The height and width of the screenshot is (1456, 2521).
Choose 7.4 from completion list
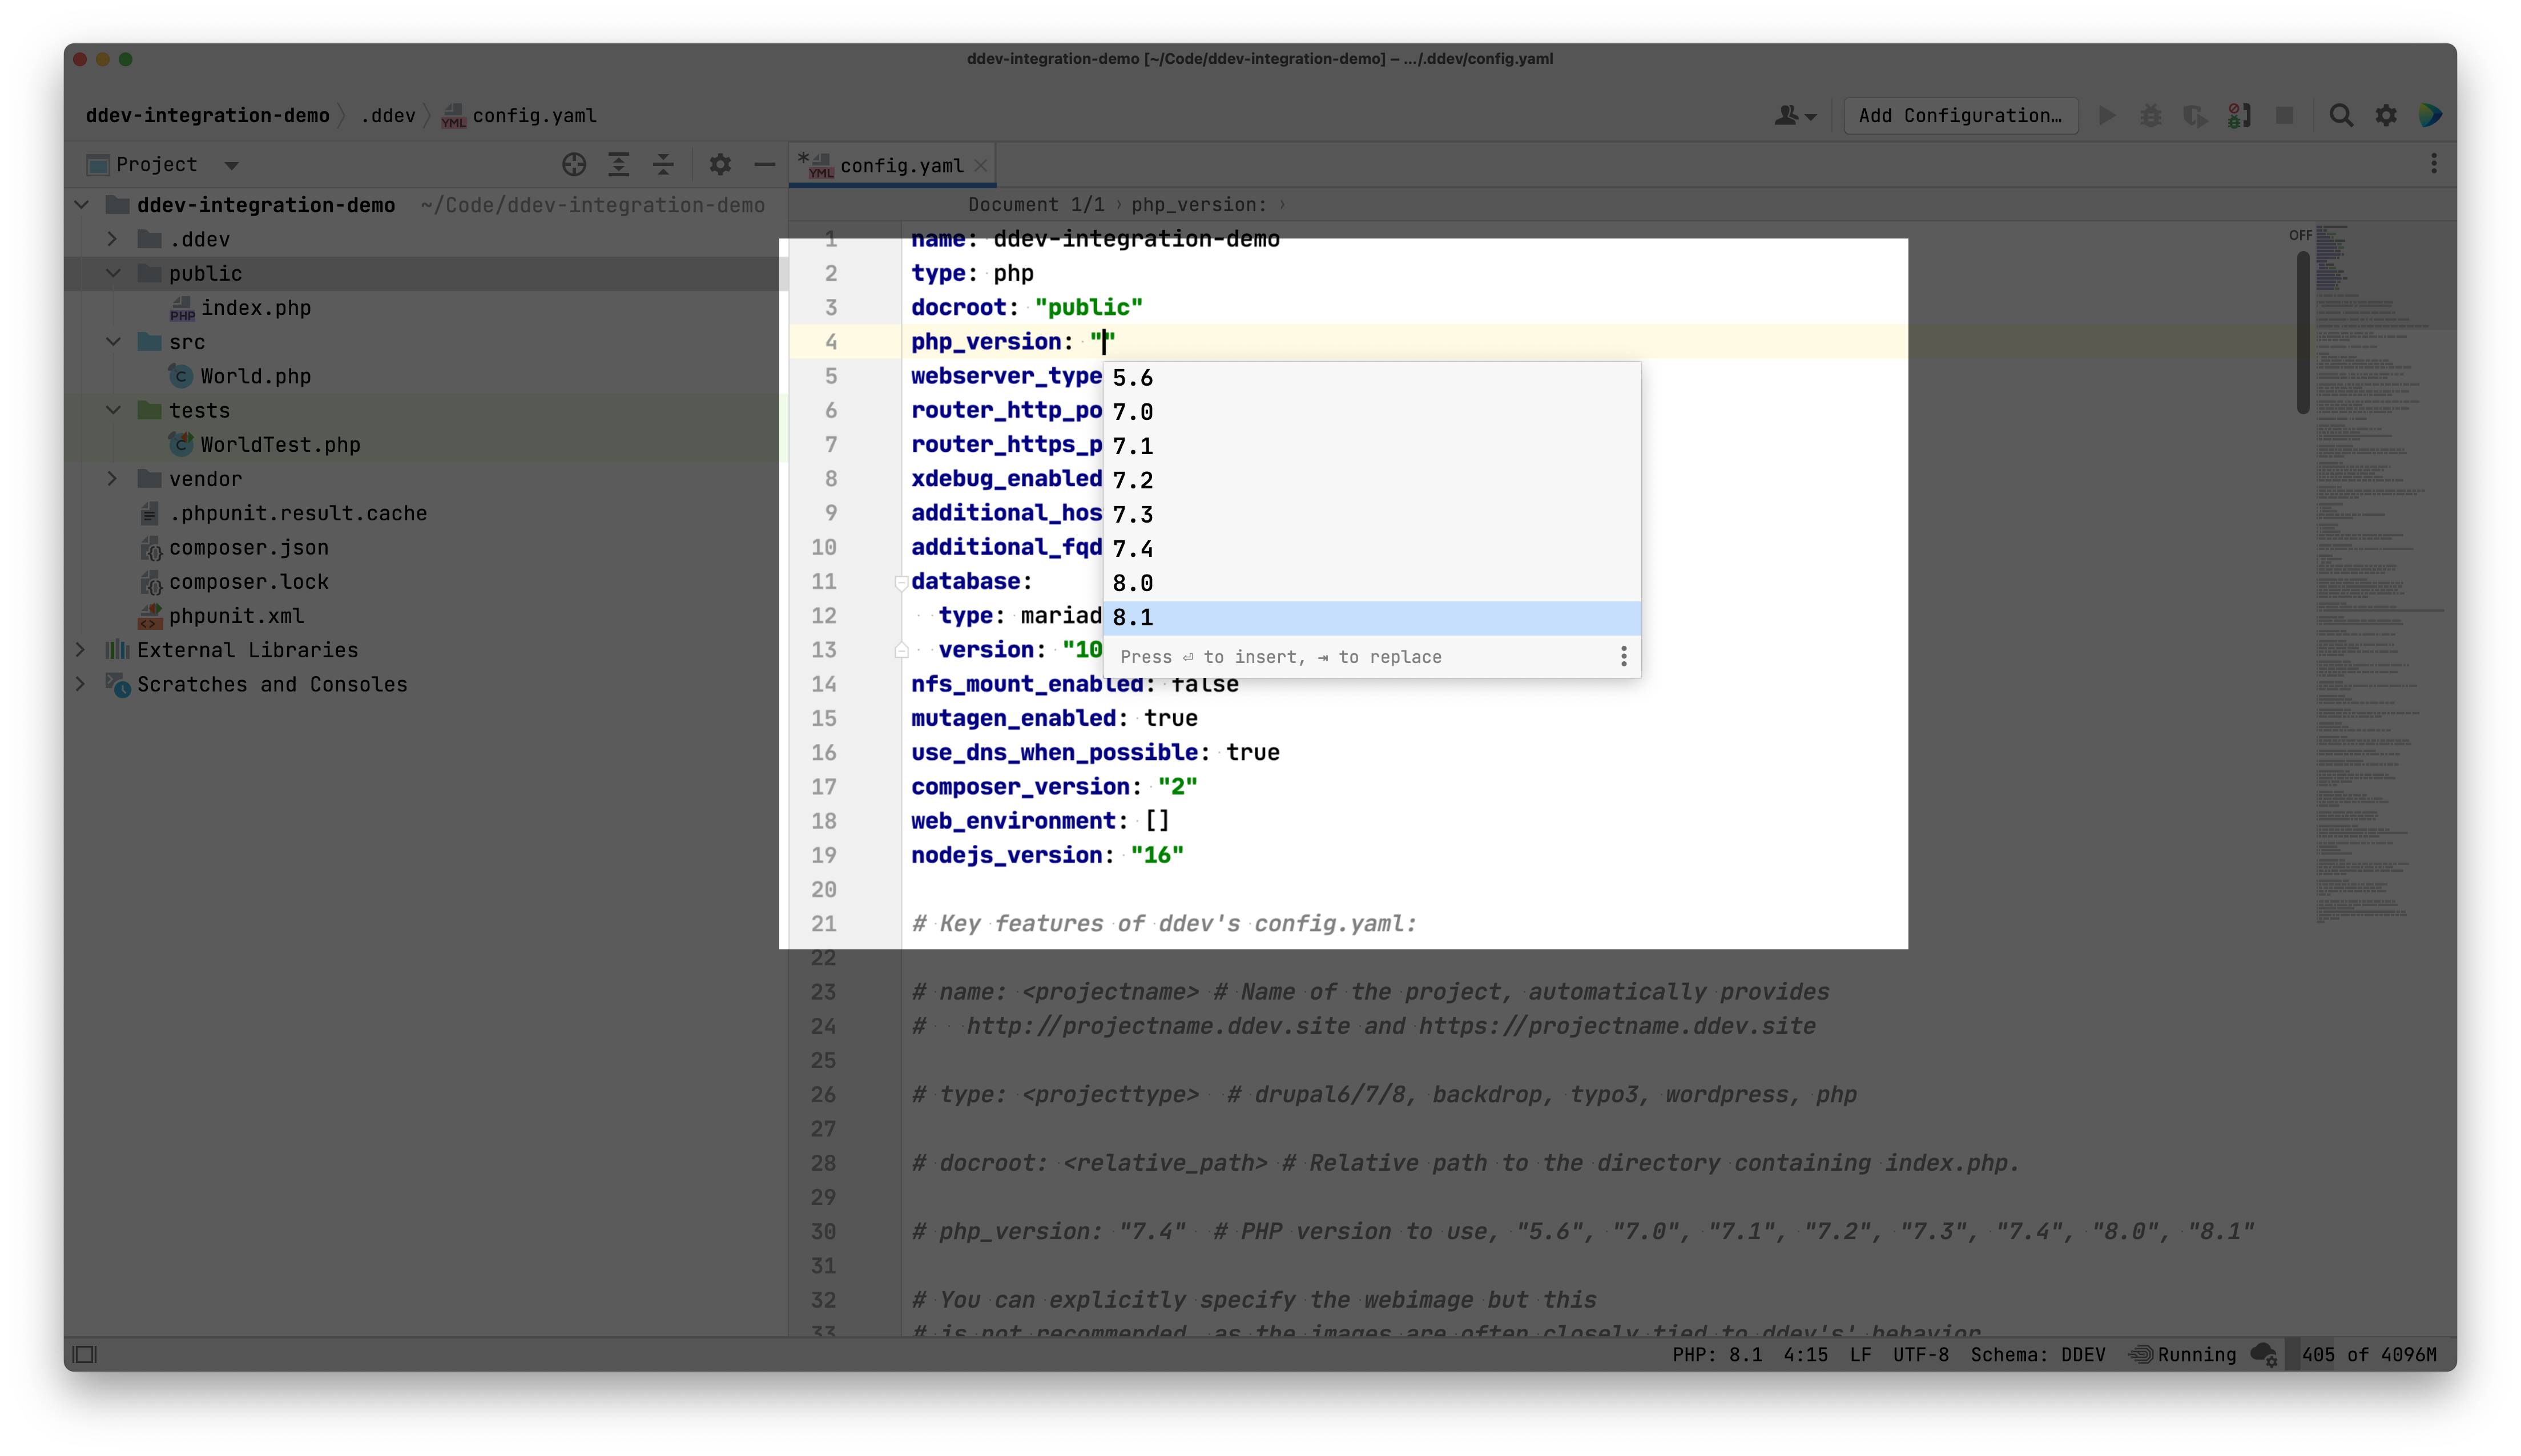[1372, 549]
